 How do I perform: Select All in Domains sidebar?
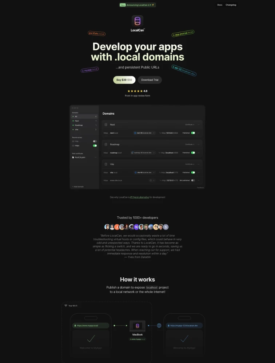coord(84,117)
